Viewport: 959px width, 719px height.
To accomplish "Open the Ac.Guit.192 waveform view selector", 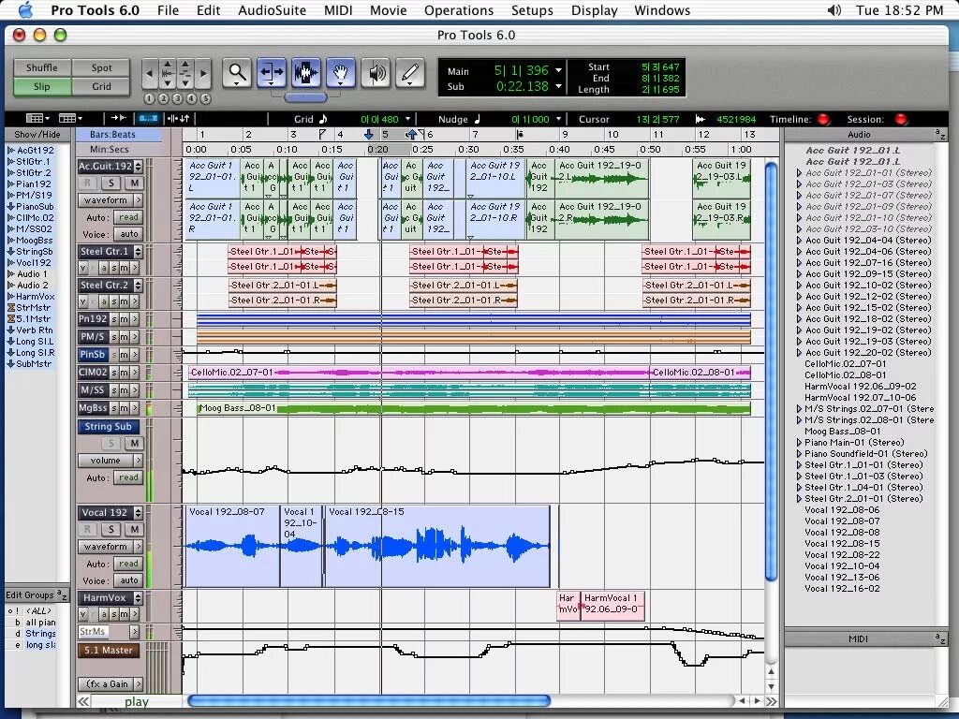I will 111,200.
